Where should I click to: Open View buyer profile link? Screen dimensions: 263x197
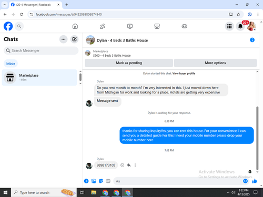[x=184, y=74]
